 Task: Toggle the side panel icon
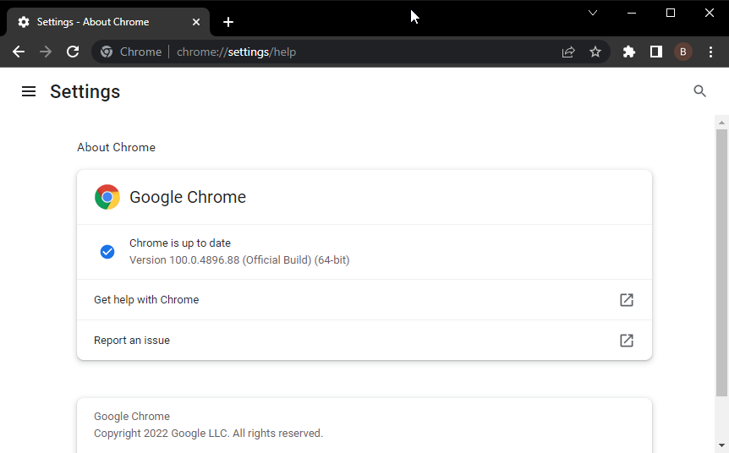pos(655,52)
